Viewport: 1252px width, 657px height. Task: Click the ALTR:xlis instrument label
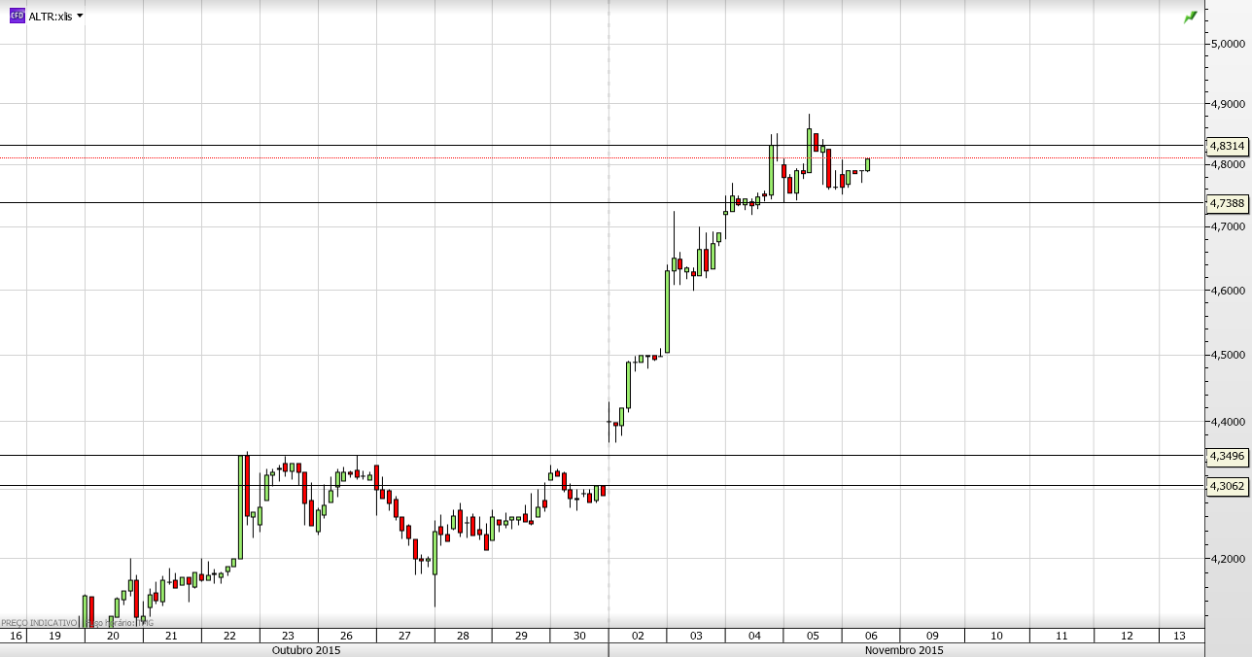tap(51, 16)
